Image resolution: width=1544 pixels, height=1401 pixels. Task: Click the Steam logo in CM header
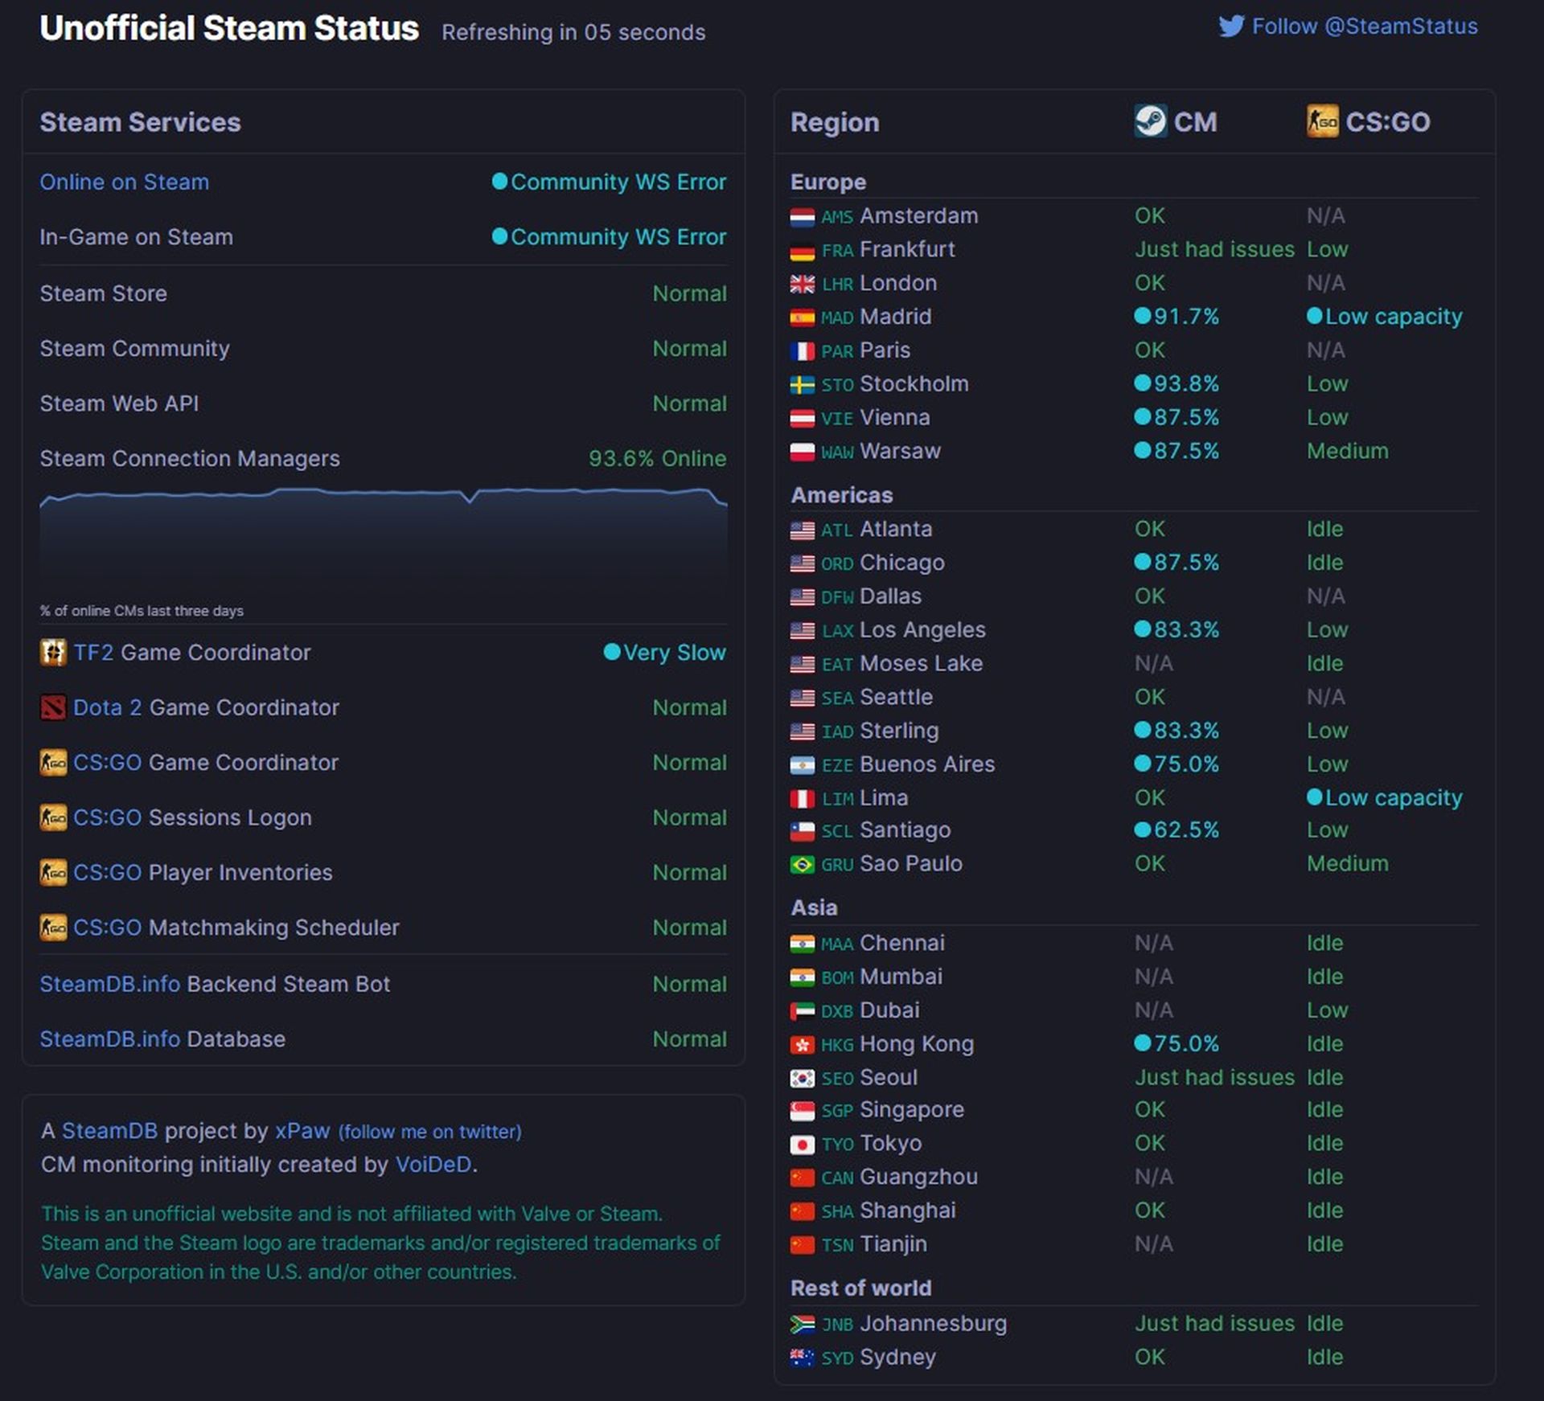coord(1150,121)
